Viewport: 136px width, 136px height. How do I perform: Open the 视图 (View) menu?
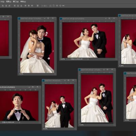coord(8,2)
